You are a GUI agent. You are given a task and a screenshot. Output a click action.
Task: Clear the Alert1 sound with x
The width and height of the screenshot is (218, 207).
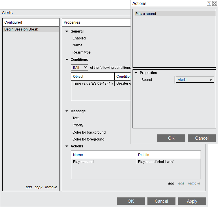[211, 80]
